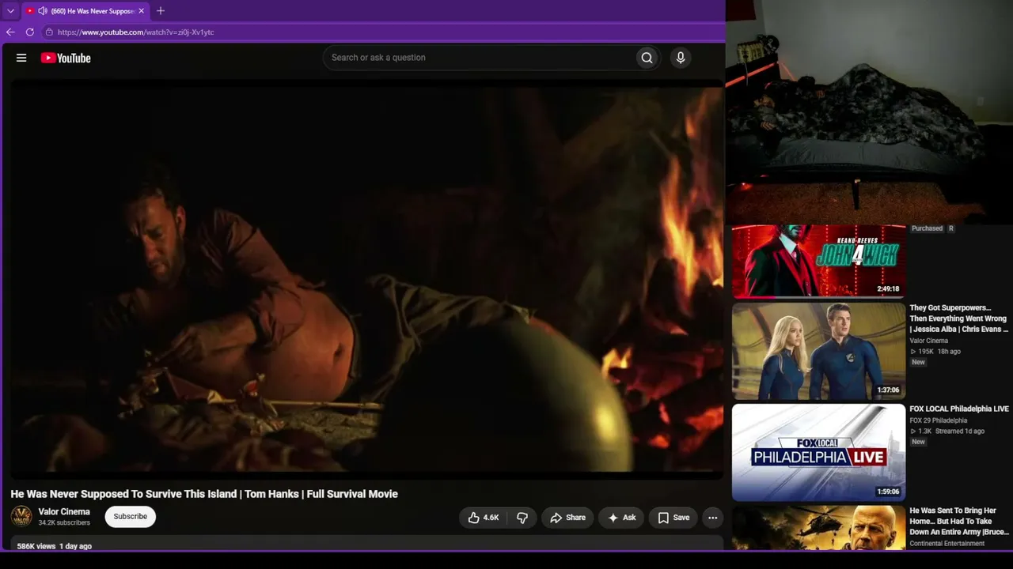
Task: Expand the tab search dropdown chevron
Action: (x=10, y=11)
